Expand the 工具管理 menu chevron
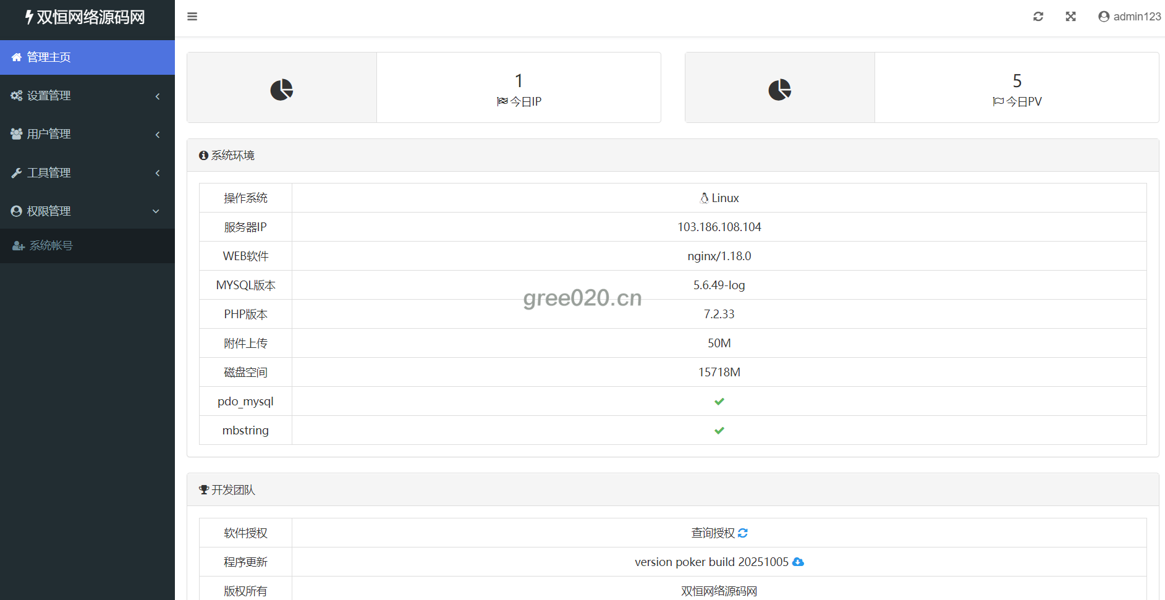This screenshot has width=1165, height=600. click(158, 173)
